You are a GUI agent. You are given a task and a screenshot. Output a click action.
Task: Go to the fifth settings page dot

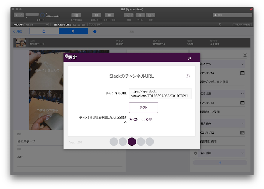tap(150, 142)
